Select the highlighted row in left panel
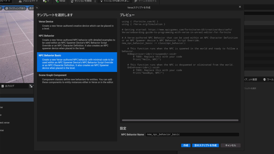 [17, 100]
